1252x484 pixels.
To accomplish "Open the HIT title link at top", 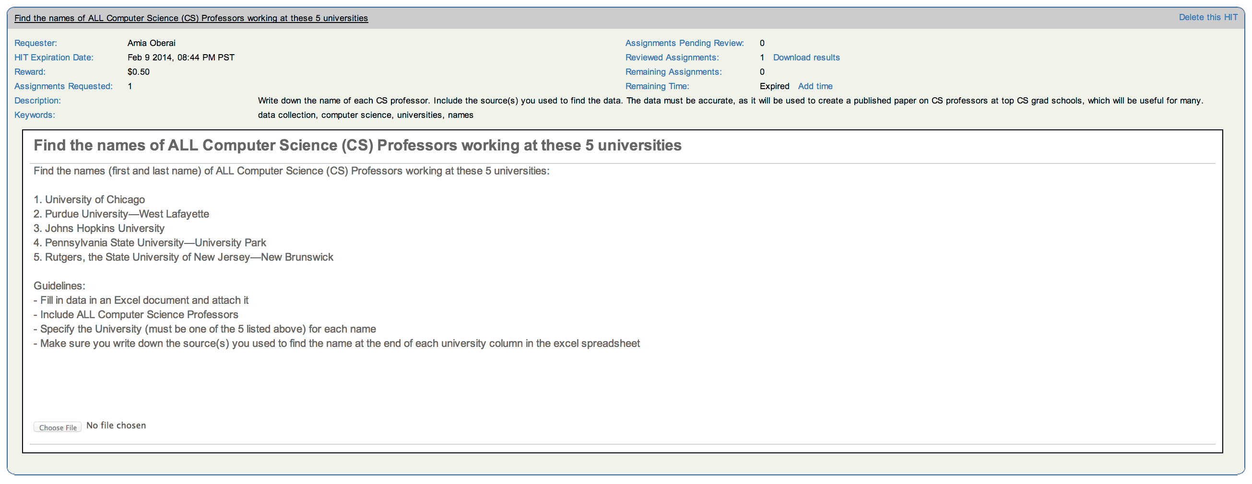I will (191, 18).
